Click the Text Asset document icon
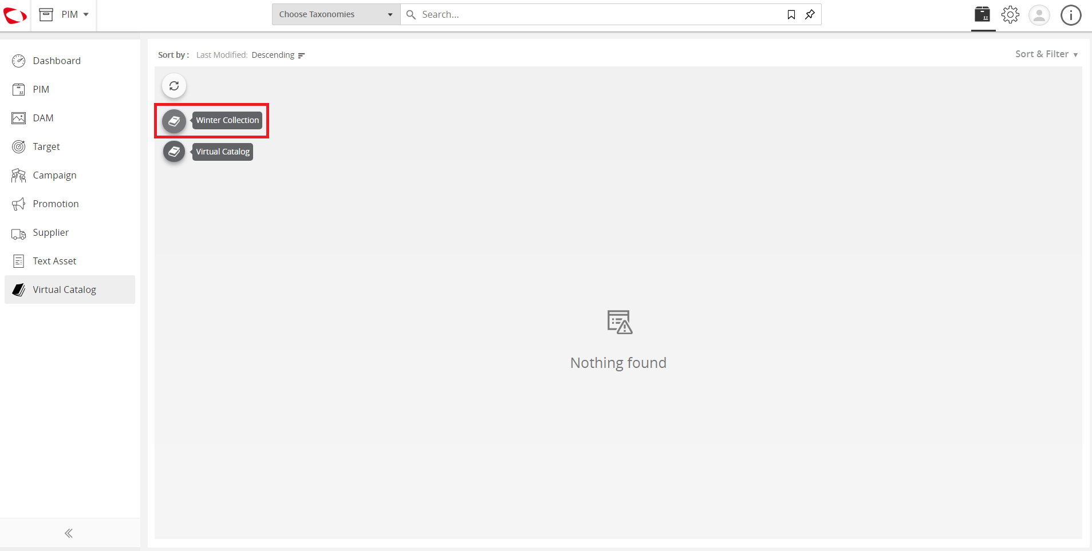 tap(19, 261)
